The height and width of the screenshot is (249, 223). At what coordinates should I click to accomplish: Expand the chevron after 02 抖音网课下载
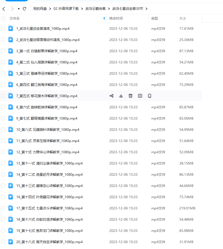[82, 9]
